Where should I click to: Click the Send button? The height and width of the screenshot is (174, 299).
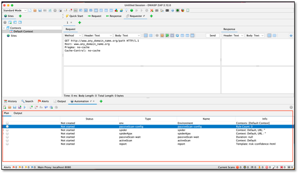[213, 36]
